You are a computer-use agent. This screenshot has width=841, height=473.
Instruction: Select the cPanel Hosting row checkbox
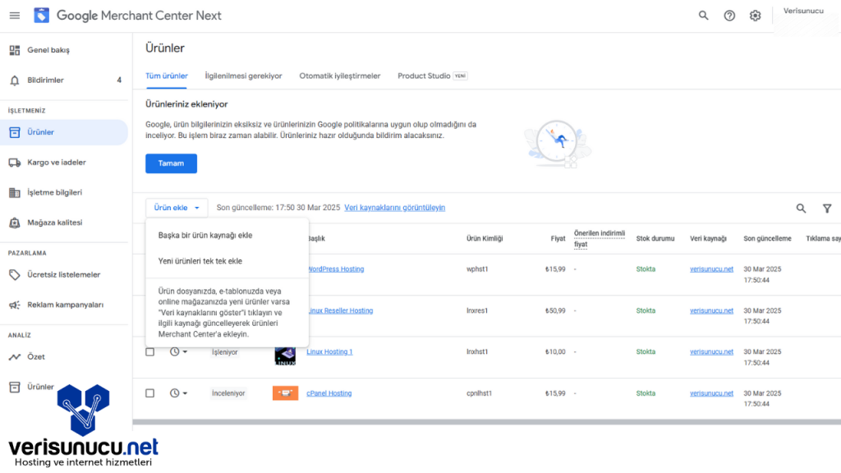pyautogui.click(x=150, y=393)
